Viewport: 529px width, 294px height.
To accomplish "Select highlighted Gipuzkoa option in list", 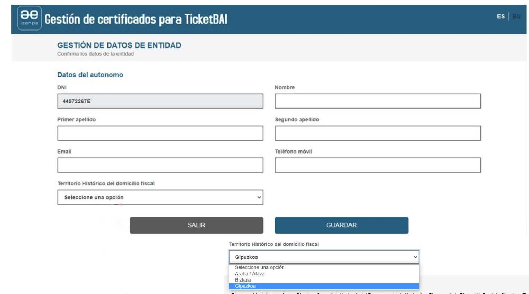I will pos(324,286).
